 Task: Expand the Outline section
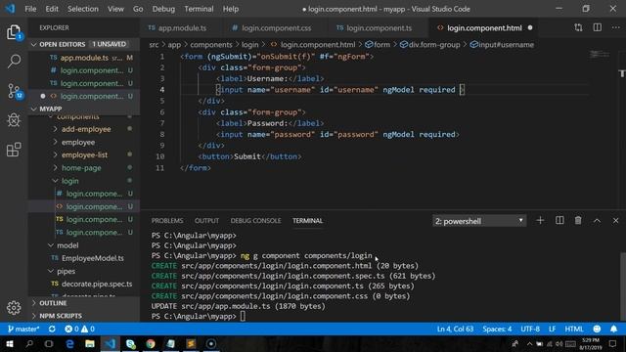[84, 303]
